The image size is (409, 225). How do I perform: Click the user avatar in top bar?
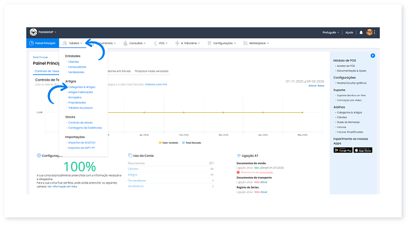pyautogui.click(x=369, y=32)
